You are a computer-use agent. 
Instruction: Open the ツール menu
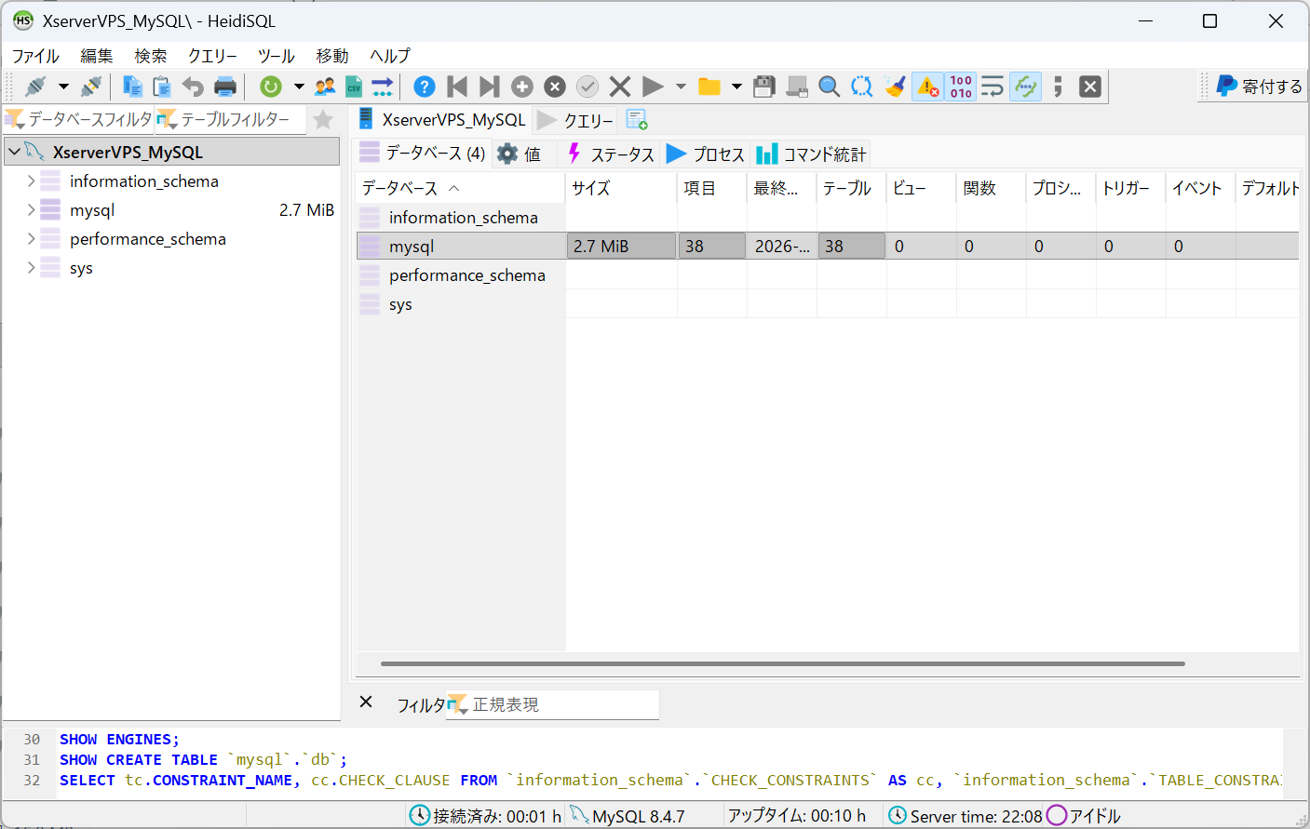click(x=276, y=56)
